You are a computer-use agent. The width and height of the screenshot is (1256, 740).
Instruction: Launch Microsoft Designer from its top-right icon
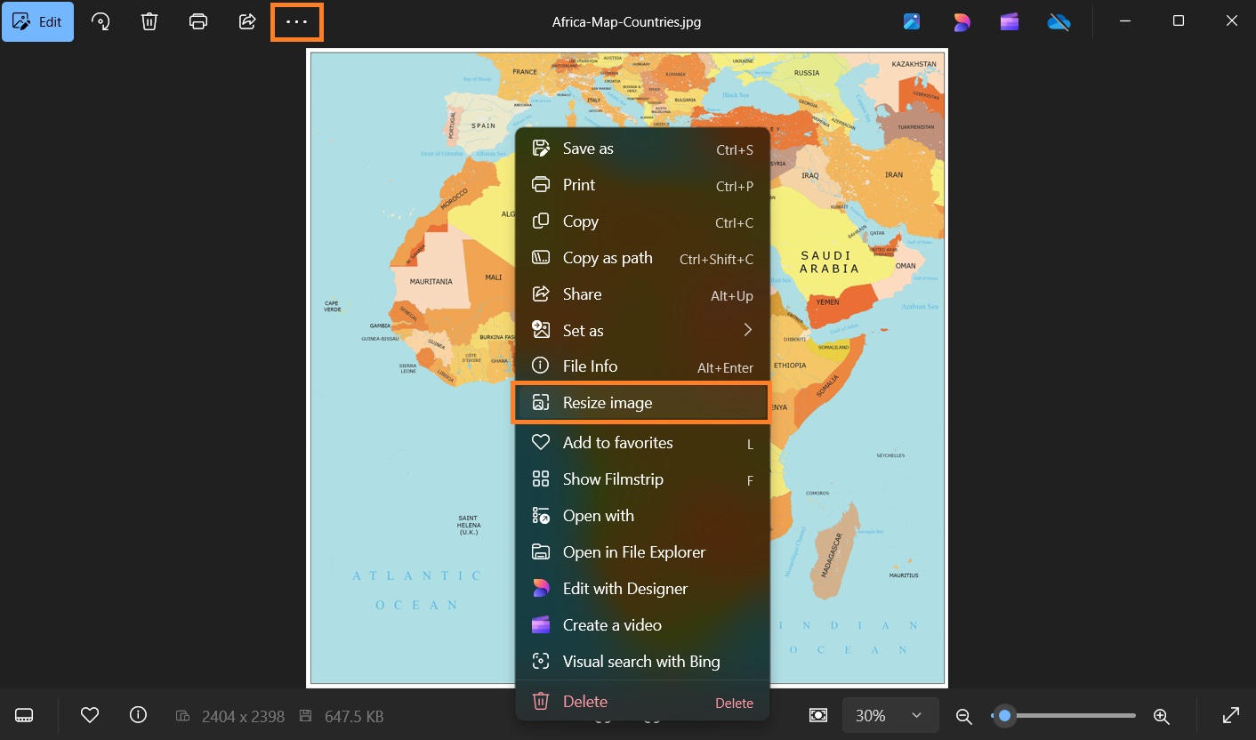pyautogui.click(x=962, y=21)
